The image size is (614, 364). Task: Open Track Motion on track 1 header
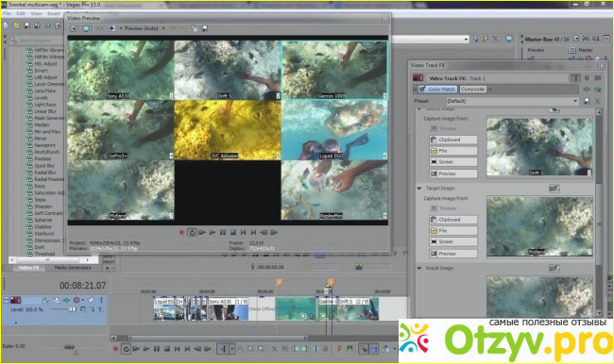click(x=56, y=300)
